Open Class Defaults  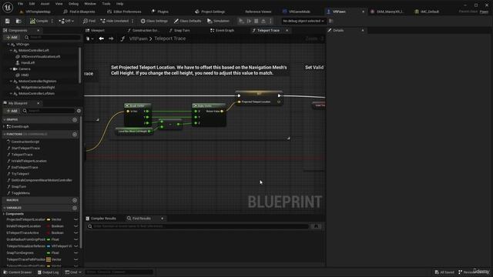(187, 21)
